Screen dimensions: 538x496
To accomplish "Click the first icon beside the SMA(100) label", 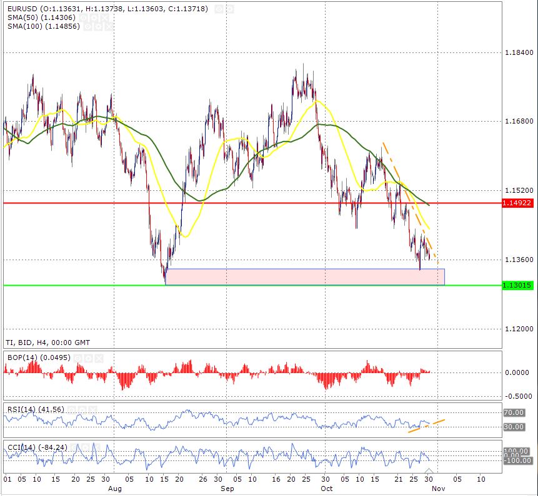I will (87, 27).
